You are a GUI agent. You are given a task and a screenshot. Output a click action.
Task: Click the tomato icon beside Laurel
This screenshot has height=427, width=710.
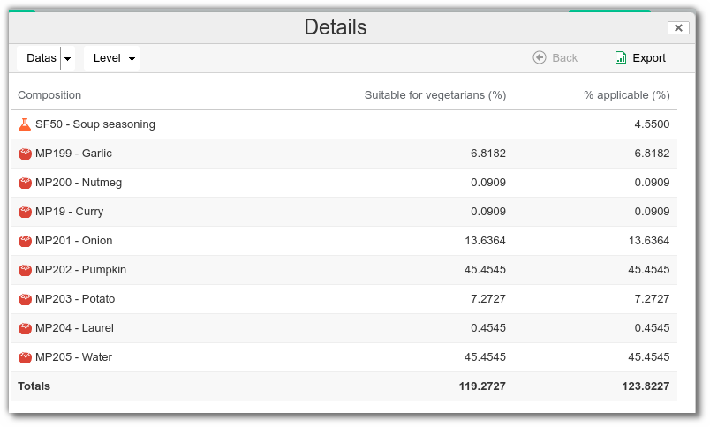pyautogui.click(x=25, y=328)
